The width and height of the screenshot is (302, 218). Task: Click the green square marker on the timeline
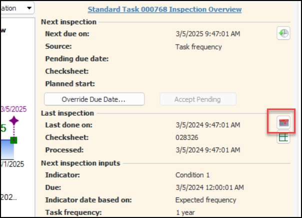13,140
